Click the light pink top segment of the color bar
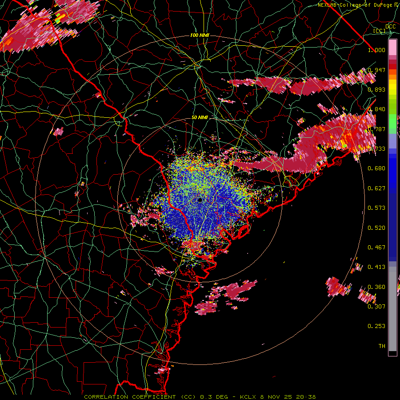The height and width of the screenshot is (400, 400). click(x=392, y=48)
